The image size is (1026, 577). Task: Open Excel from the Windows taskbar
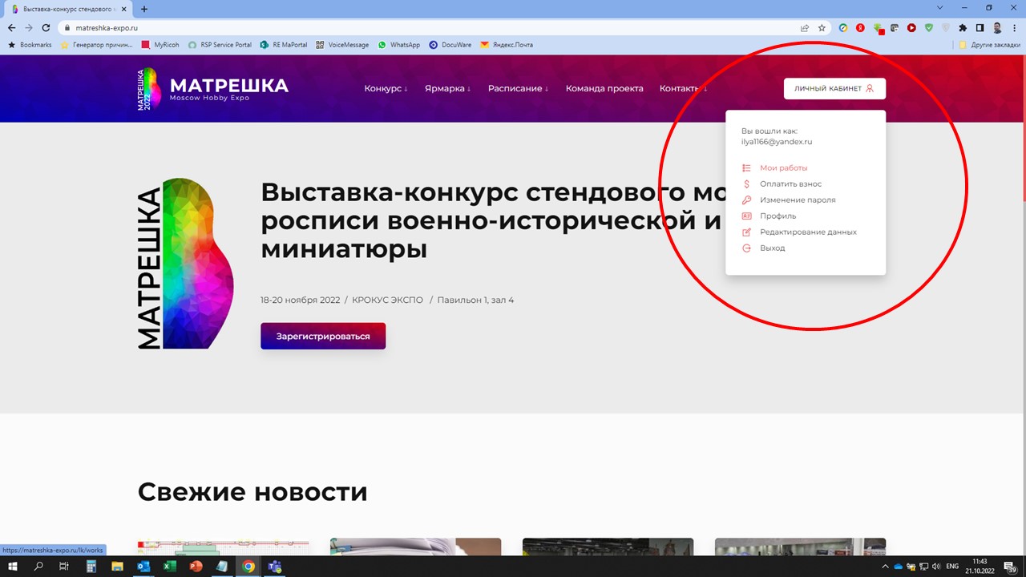click(170, 567)
